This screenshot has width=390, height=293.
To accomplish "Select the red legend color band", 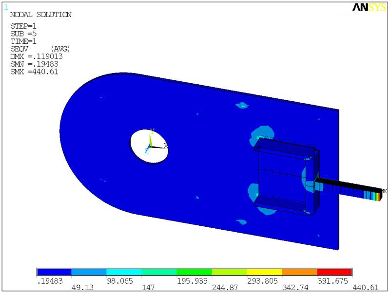I will [x=334, y=272].
